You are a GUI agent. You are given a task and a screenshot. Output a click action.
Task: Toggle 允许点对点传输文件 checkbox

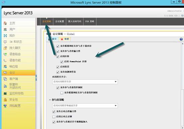[x=54, y=111]
